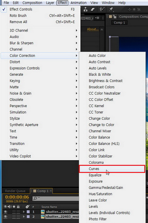
Task: Click the label tag column icon
Action: click(27, 207)
